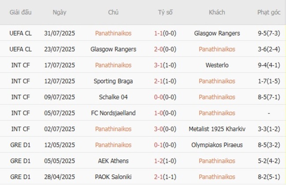Open the AEK Athens team link
Viewport: 286px width, 187px height.
point(113,161)
